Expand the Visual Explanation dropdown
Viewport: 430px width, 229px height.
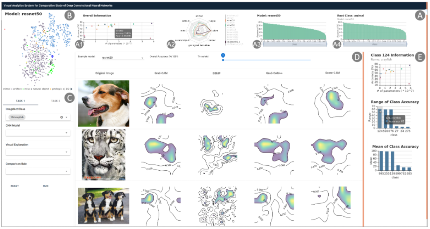click(66, 152)
